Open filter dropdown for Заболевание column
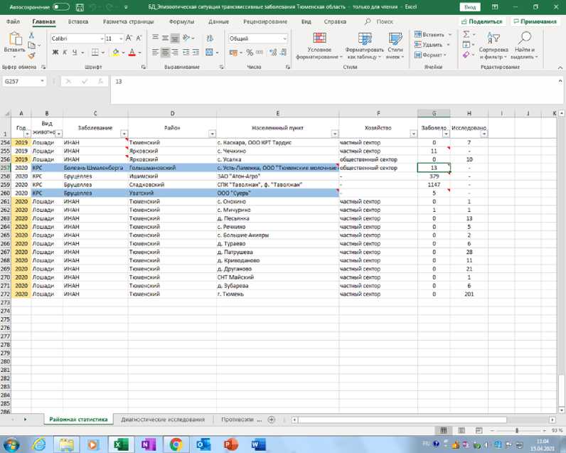 coord(124,134)
